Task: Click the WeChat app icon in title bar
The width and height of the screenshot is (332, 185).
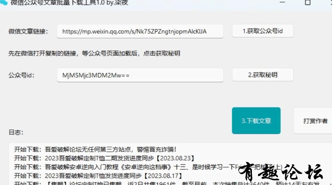Action: tap(3, 3)
